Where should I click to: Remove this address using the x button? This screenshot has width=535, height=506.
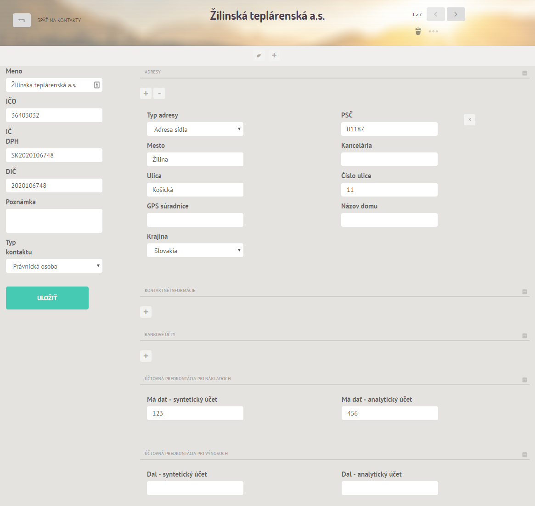point(469,119)
